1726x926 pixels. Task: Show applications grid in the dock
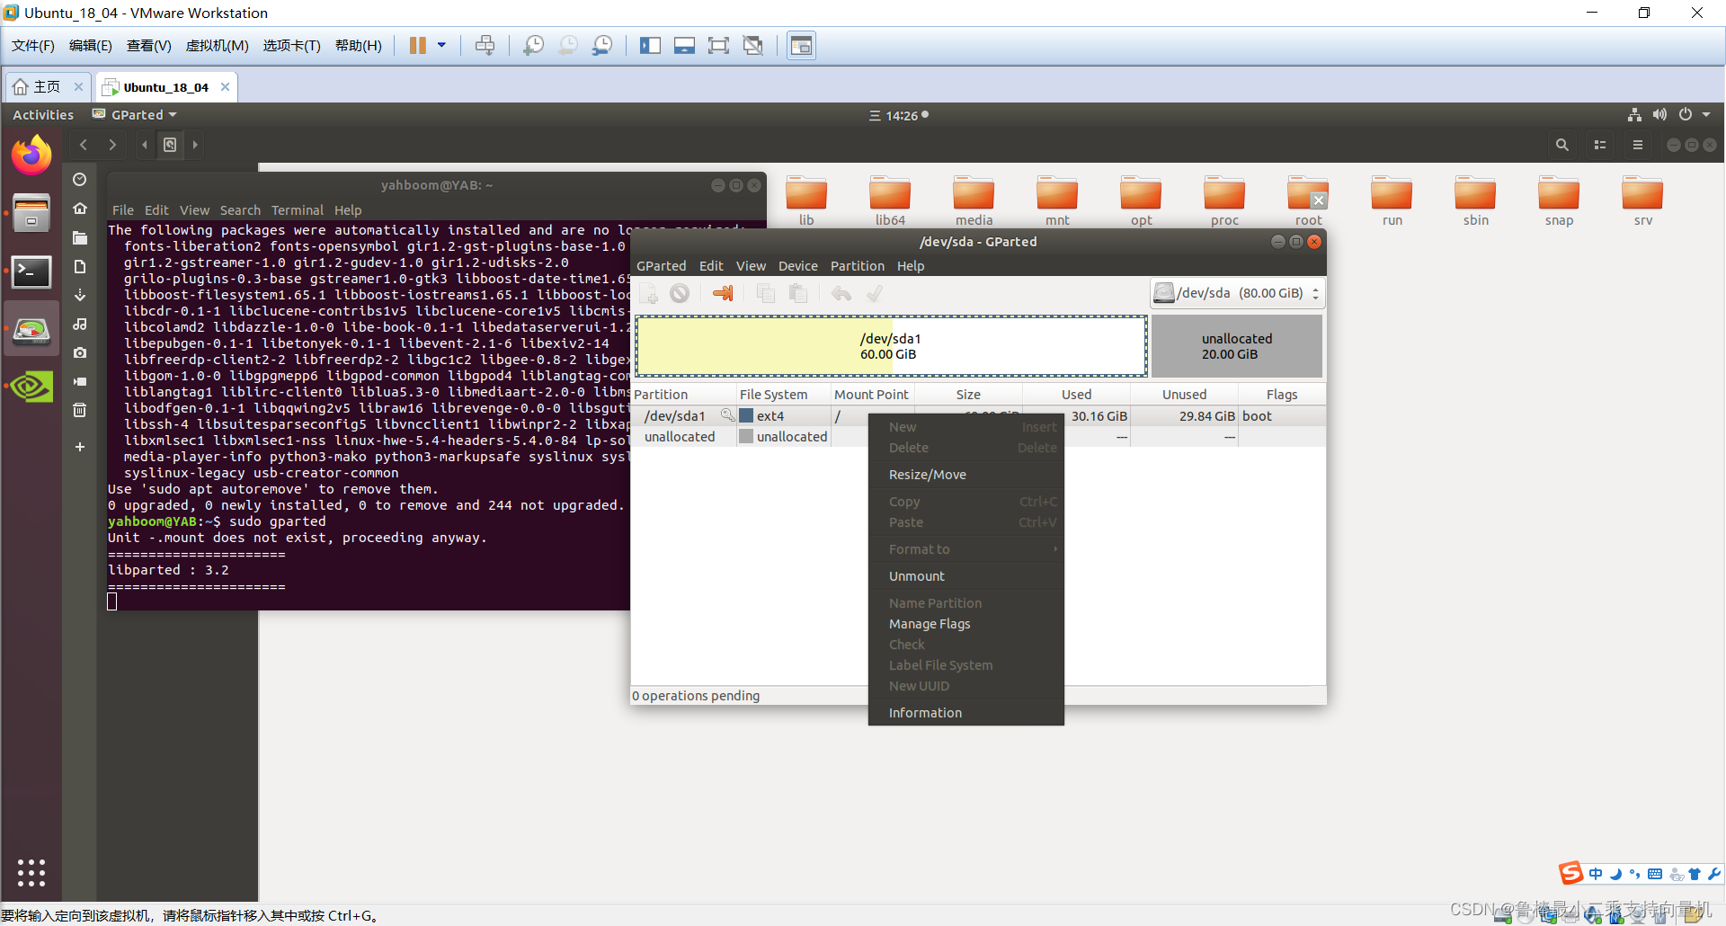31,872
